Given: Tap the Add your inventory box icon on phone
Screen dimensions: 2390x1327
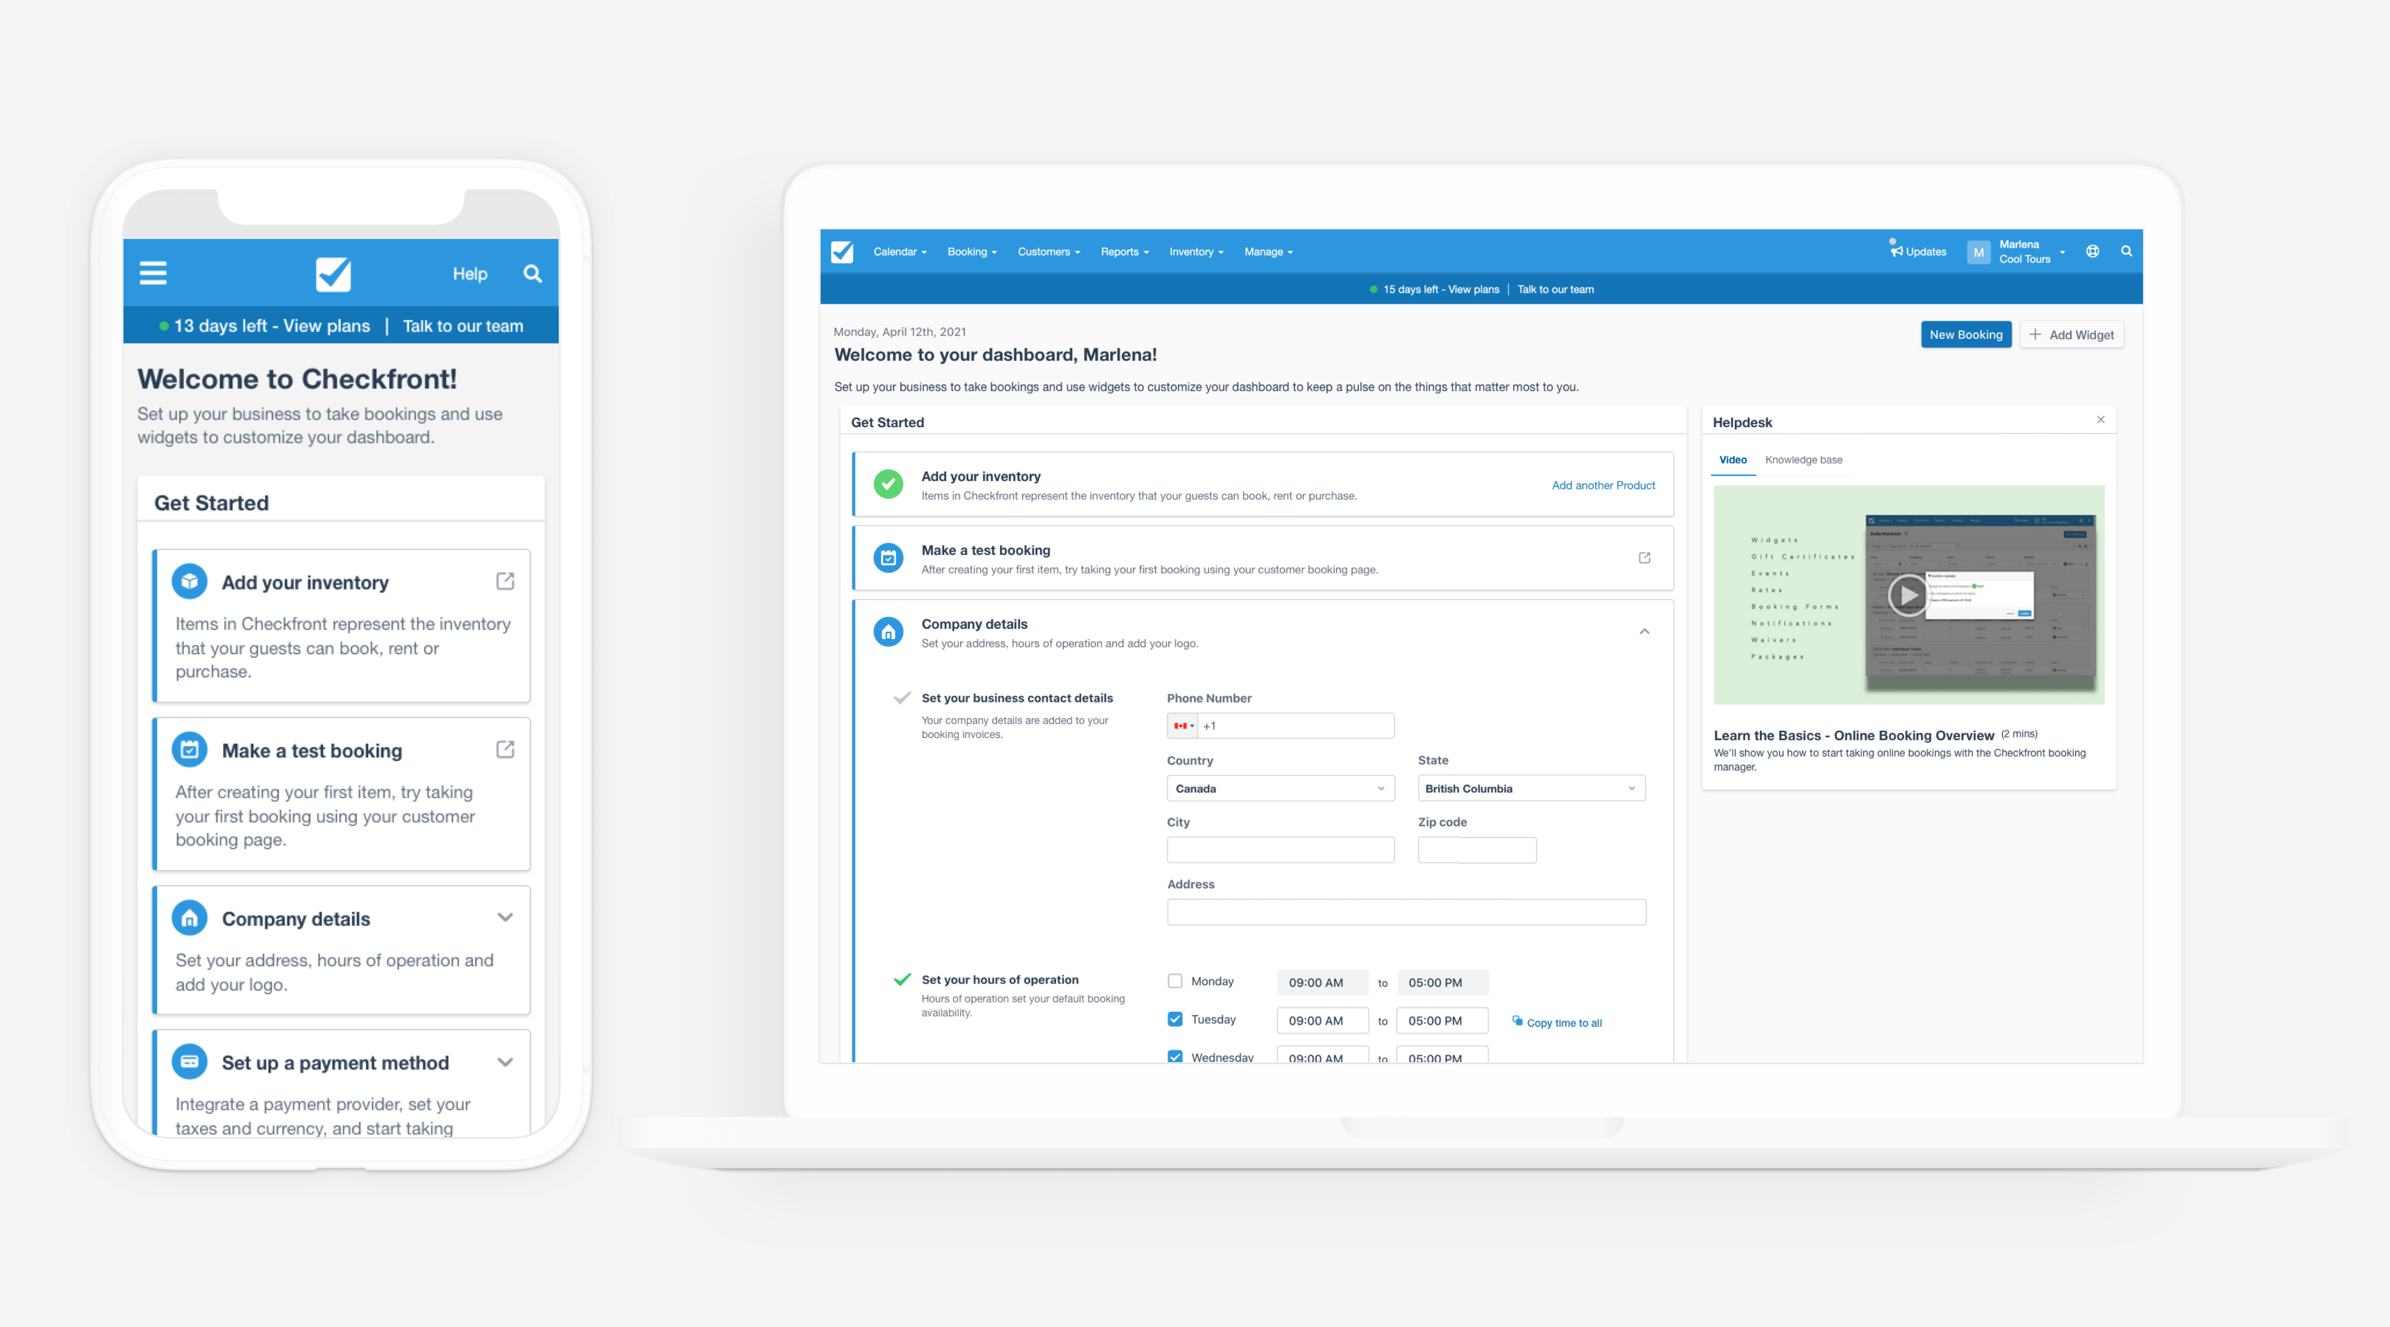Looking at the screenshot, I should coord(189,581).
